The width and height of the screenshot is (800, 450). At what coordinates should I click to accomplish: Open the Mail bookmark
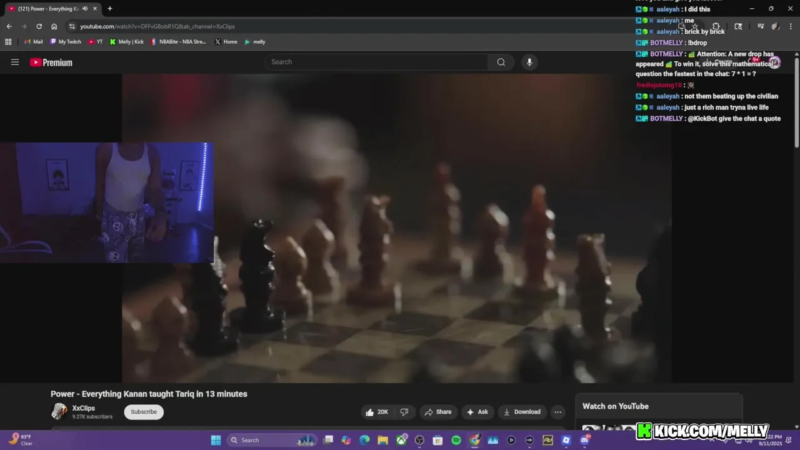point(34,42)
